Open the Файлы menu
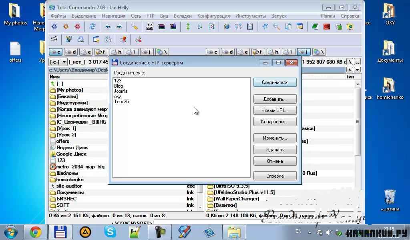Screen dimensions: 410x240 (58, 16)
